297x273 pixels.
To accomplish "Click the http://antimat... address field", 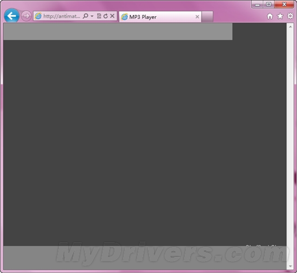I will click(62, 16).
